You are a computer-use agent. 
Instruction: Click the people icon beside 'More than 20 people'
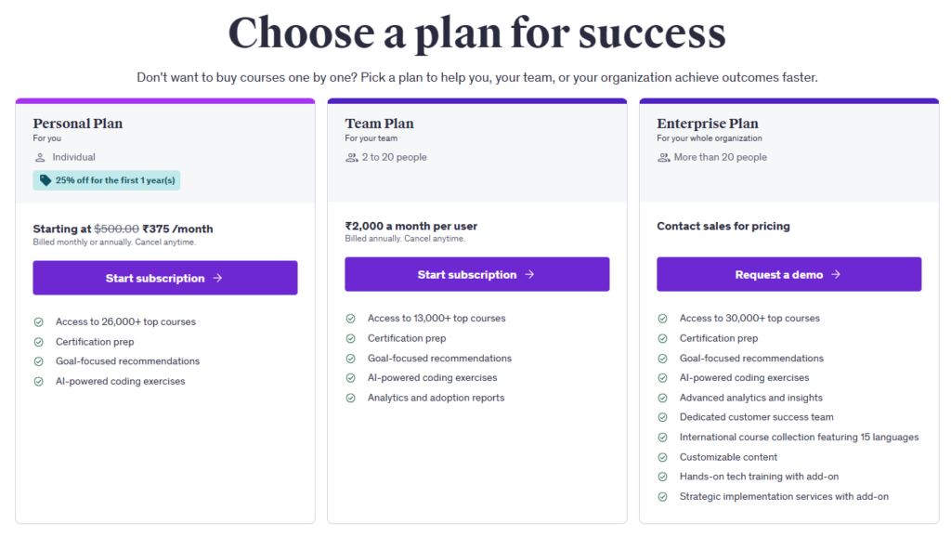[x=664, y=158]
